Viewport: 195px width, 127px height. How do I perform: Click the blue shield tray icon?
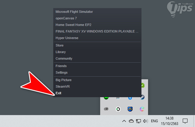(x=130, y=109)
